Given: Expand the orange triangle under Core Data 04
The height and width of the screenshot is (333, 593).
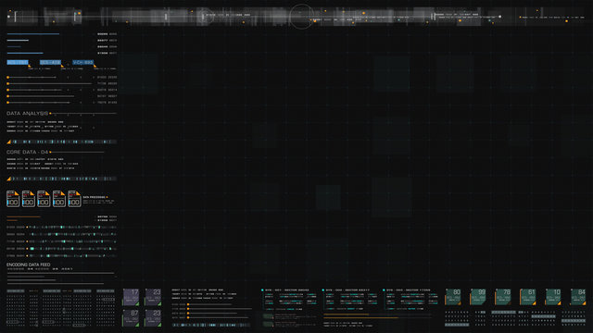Looking at the screenshot, I should [8, 179].
